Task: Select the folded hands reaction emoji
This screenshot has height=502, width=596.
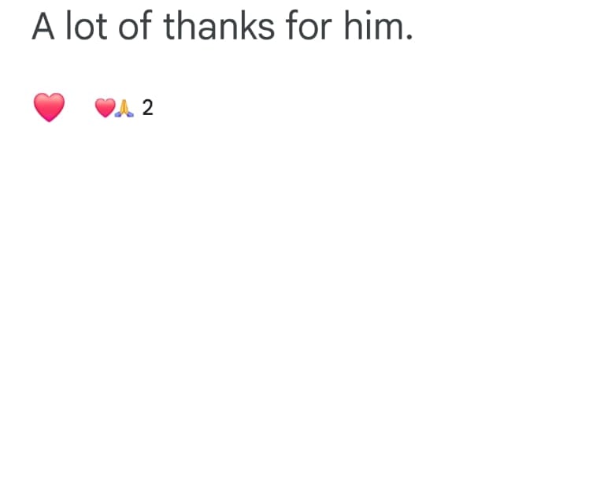Action: coord(124,108)
